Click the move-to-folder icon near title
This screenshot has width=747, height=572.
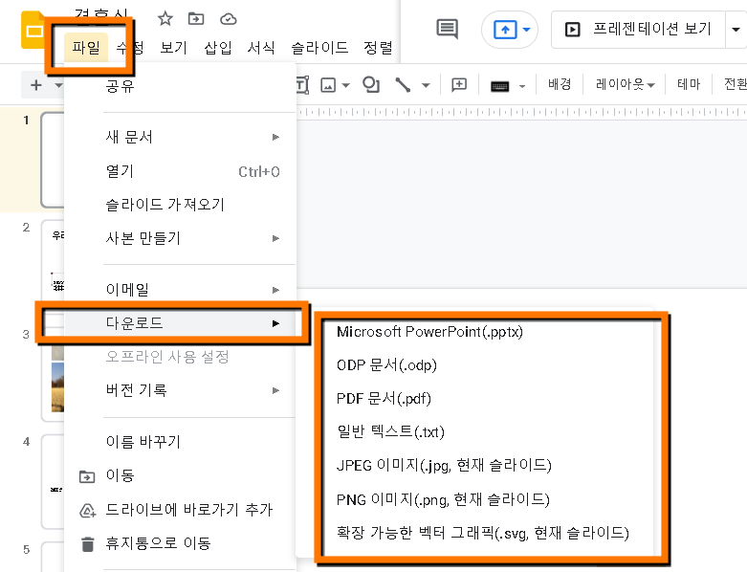[196, 19]
